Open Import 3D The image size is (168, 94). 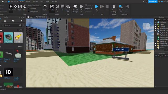click(x=68, y=8)
